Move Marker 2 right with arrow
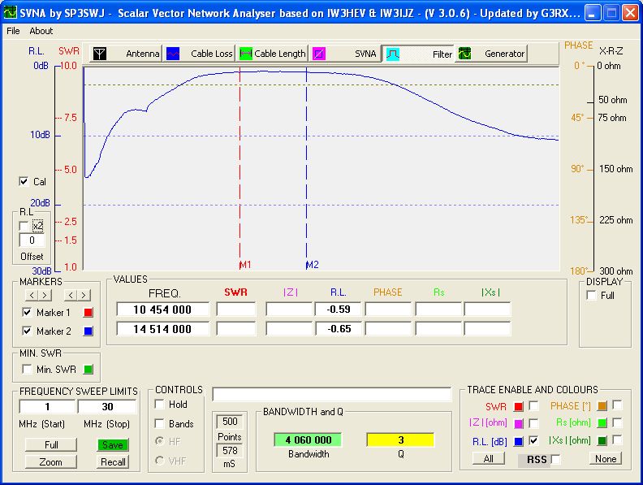Image resolution: width=643 pixels, height=485 pixels. pyautogui.click(x=84, y=294)
